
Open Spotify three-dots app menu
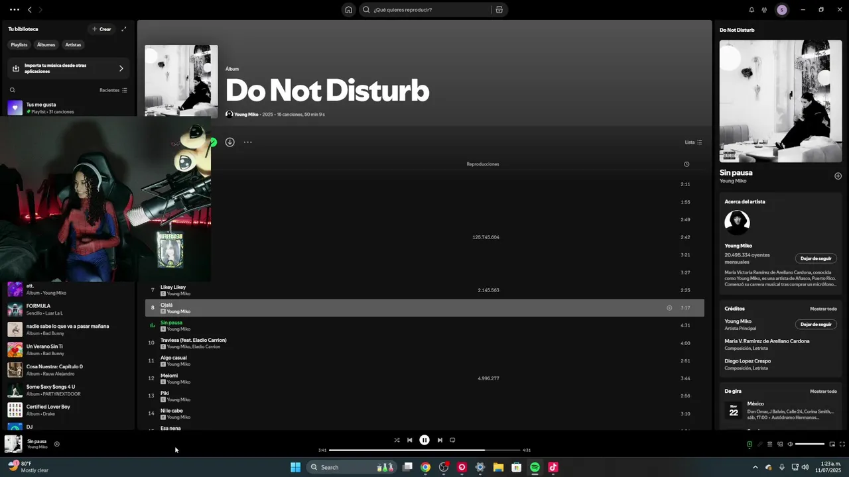(15, 10)
